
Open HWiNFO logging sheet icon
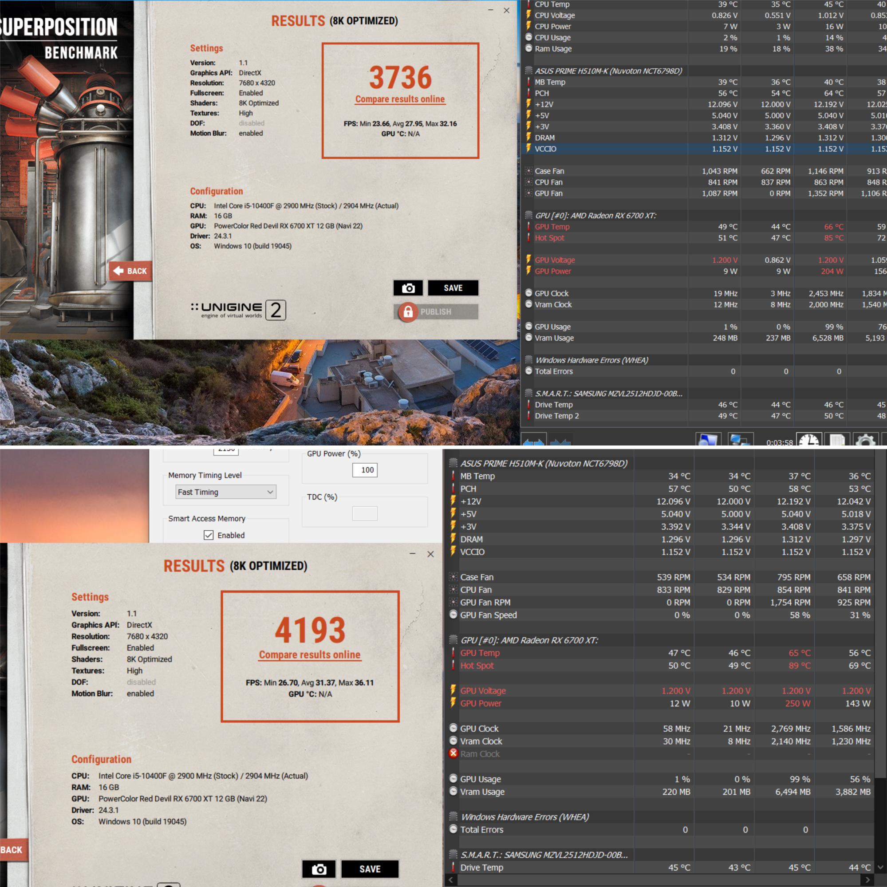click(836, 441)
